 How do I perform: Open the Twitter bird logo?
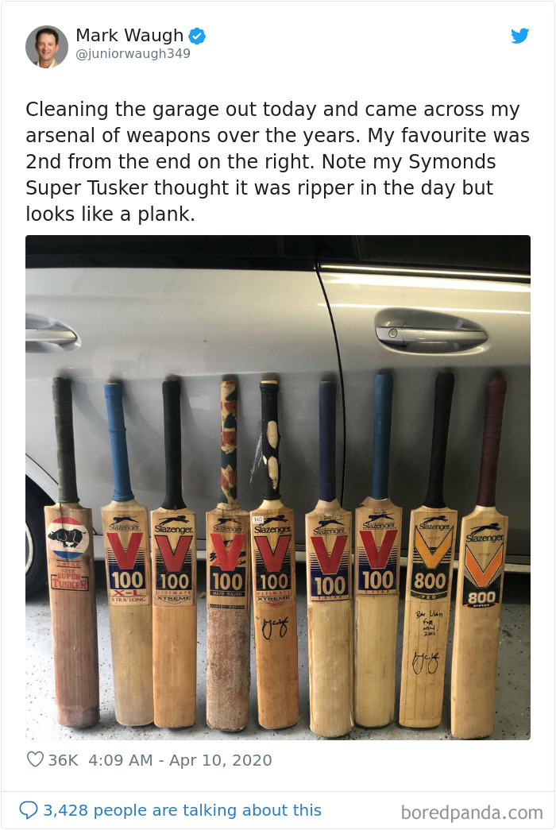tap(520, 36)
